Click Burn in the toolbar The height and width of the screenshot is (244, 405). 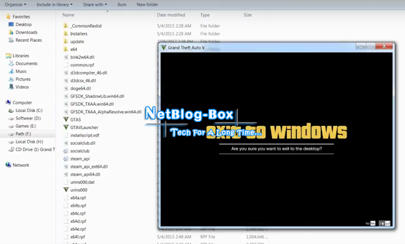[122, 4]
